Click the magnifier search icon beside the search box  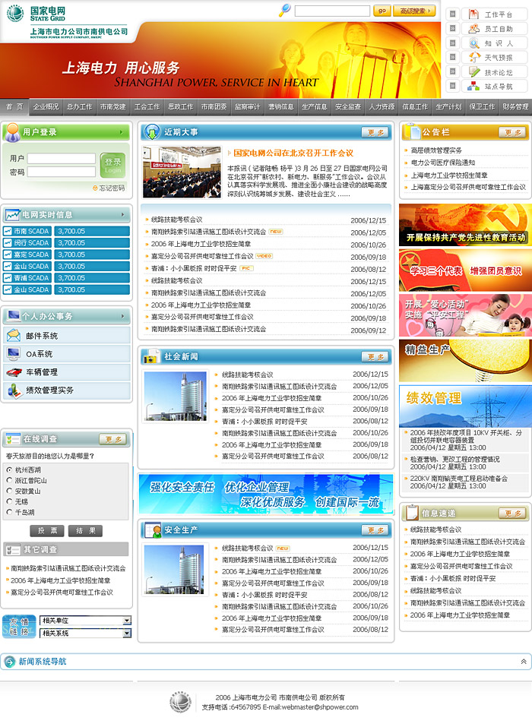[284, 10]
